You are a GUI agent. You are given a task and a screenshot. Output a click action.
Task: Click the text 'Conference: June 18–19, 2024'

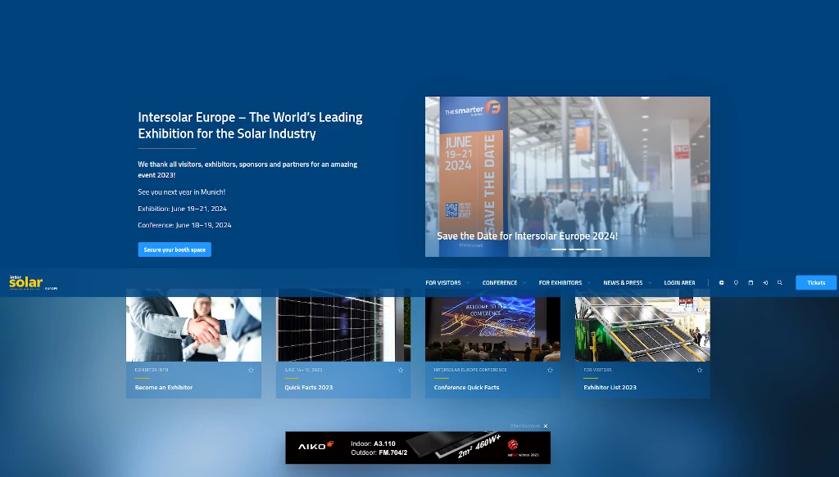pos(184,225)
